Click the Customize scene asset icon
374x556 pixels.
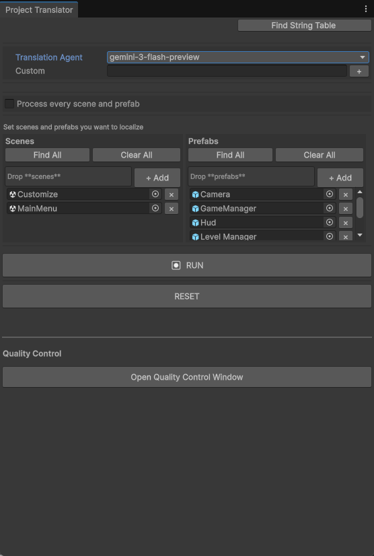pos(13,195)
